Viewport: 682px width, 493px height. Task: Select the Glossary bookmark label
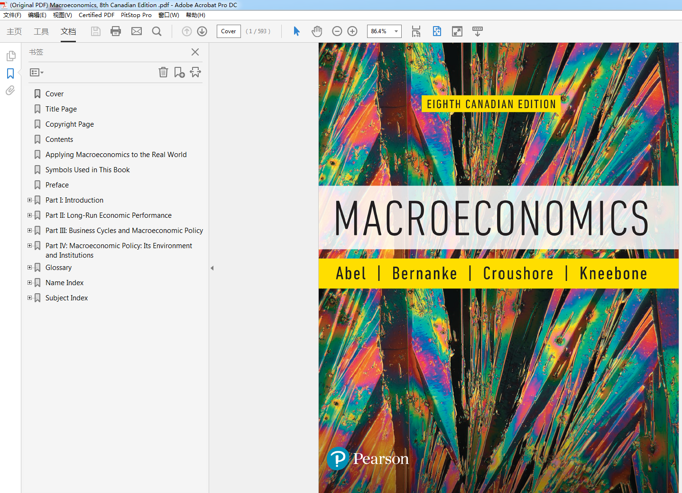click(x=59, y=268)
